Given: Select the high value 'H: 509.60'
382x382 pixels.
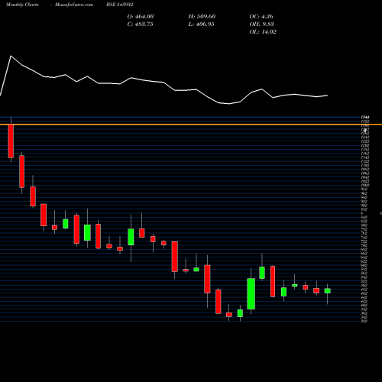Looking at the screenshot, I should click(202, 17).
